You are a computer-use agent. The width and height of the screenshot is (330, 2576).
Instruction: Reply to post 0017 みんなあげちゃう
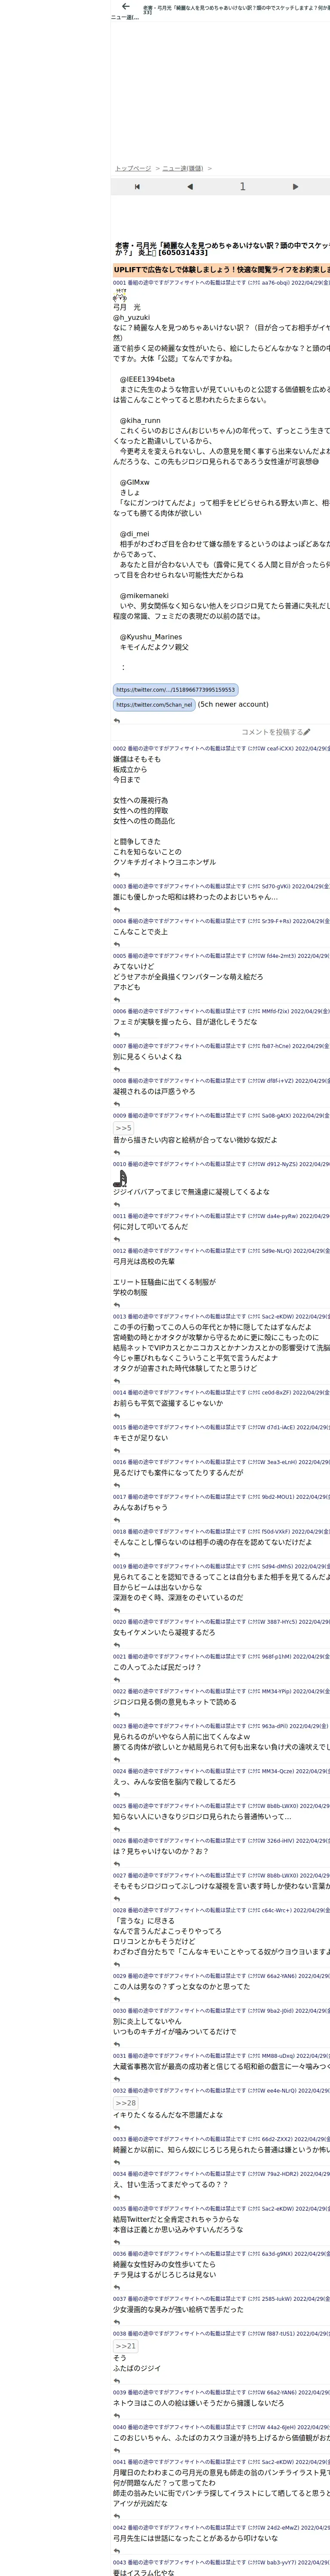coord(117,1520)
